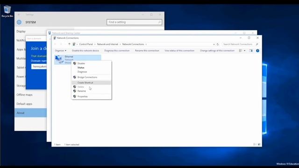Expand the address bar history dropdown
The height and width of the screenshot is (168, 299).
214,44
